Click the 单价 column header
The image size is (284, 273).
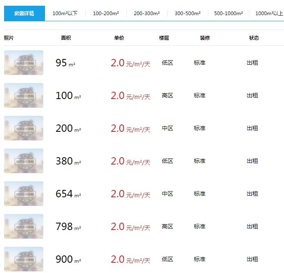click(119, 38)
